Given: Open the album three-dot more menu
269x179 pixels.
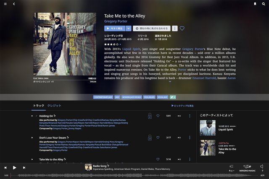Looking at the screenshot, I should (175, 29).
